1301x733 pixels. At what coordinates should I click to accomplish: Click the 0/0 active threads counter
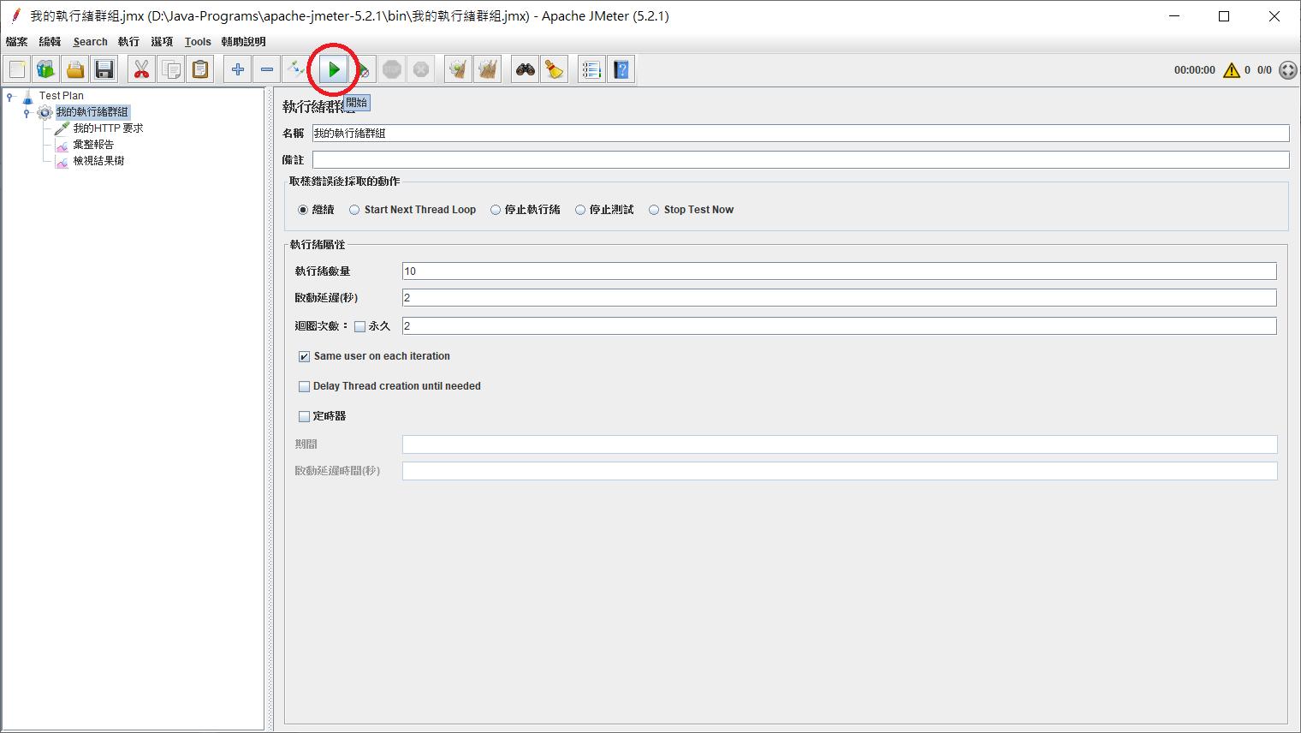tap(1264, 70)
